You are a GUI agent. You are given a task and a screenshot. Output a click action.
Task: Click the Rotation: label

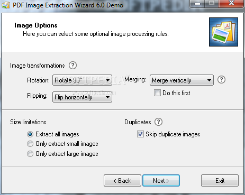pyautogui.click(x=38, y=80)
